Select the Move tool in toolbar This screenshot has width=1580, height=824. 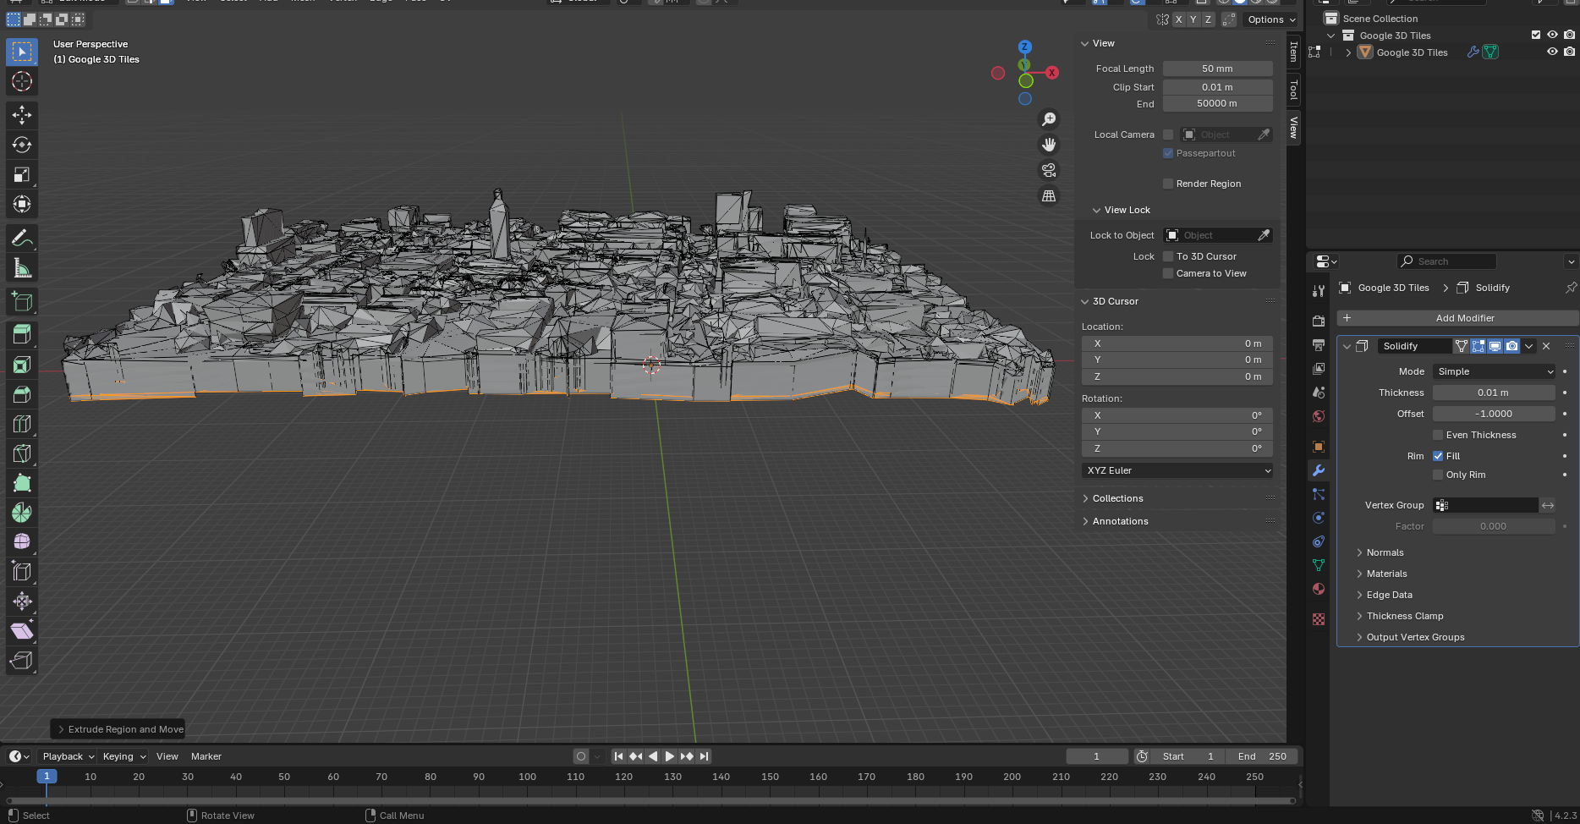point(22,115)
